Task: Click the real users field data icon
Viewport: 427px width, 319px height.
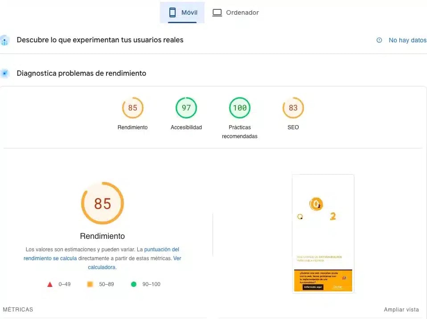Action: (x=5, y=41)
